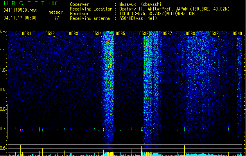Viewport: 246px width, 156px height.
Task: Click the 0.8 kHz frequency axis label
Action: (3, 109)
